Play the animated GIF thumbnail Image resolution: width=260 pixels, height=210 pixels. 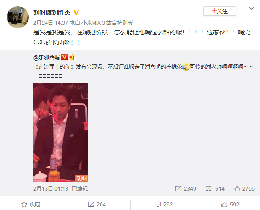[x=61, y=132]
